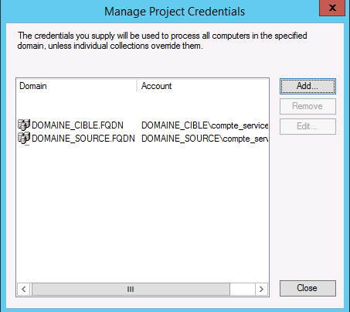Click the DOMAINE_CIBLE.FQDN domain icon
The image size is (350, 312).
pyautogui.click(x=24, y=125)
